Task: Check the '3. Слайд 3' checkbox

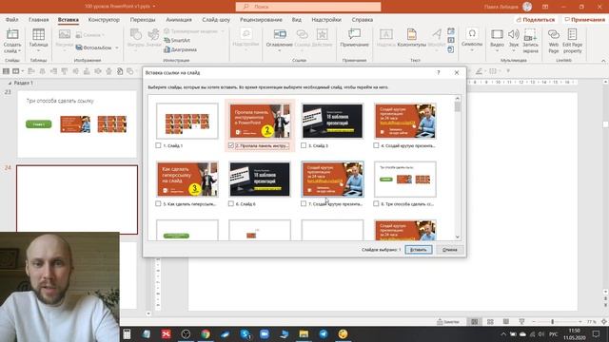Action: 304,145
